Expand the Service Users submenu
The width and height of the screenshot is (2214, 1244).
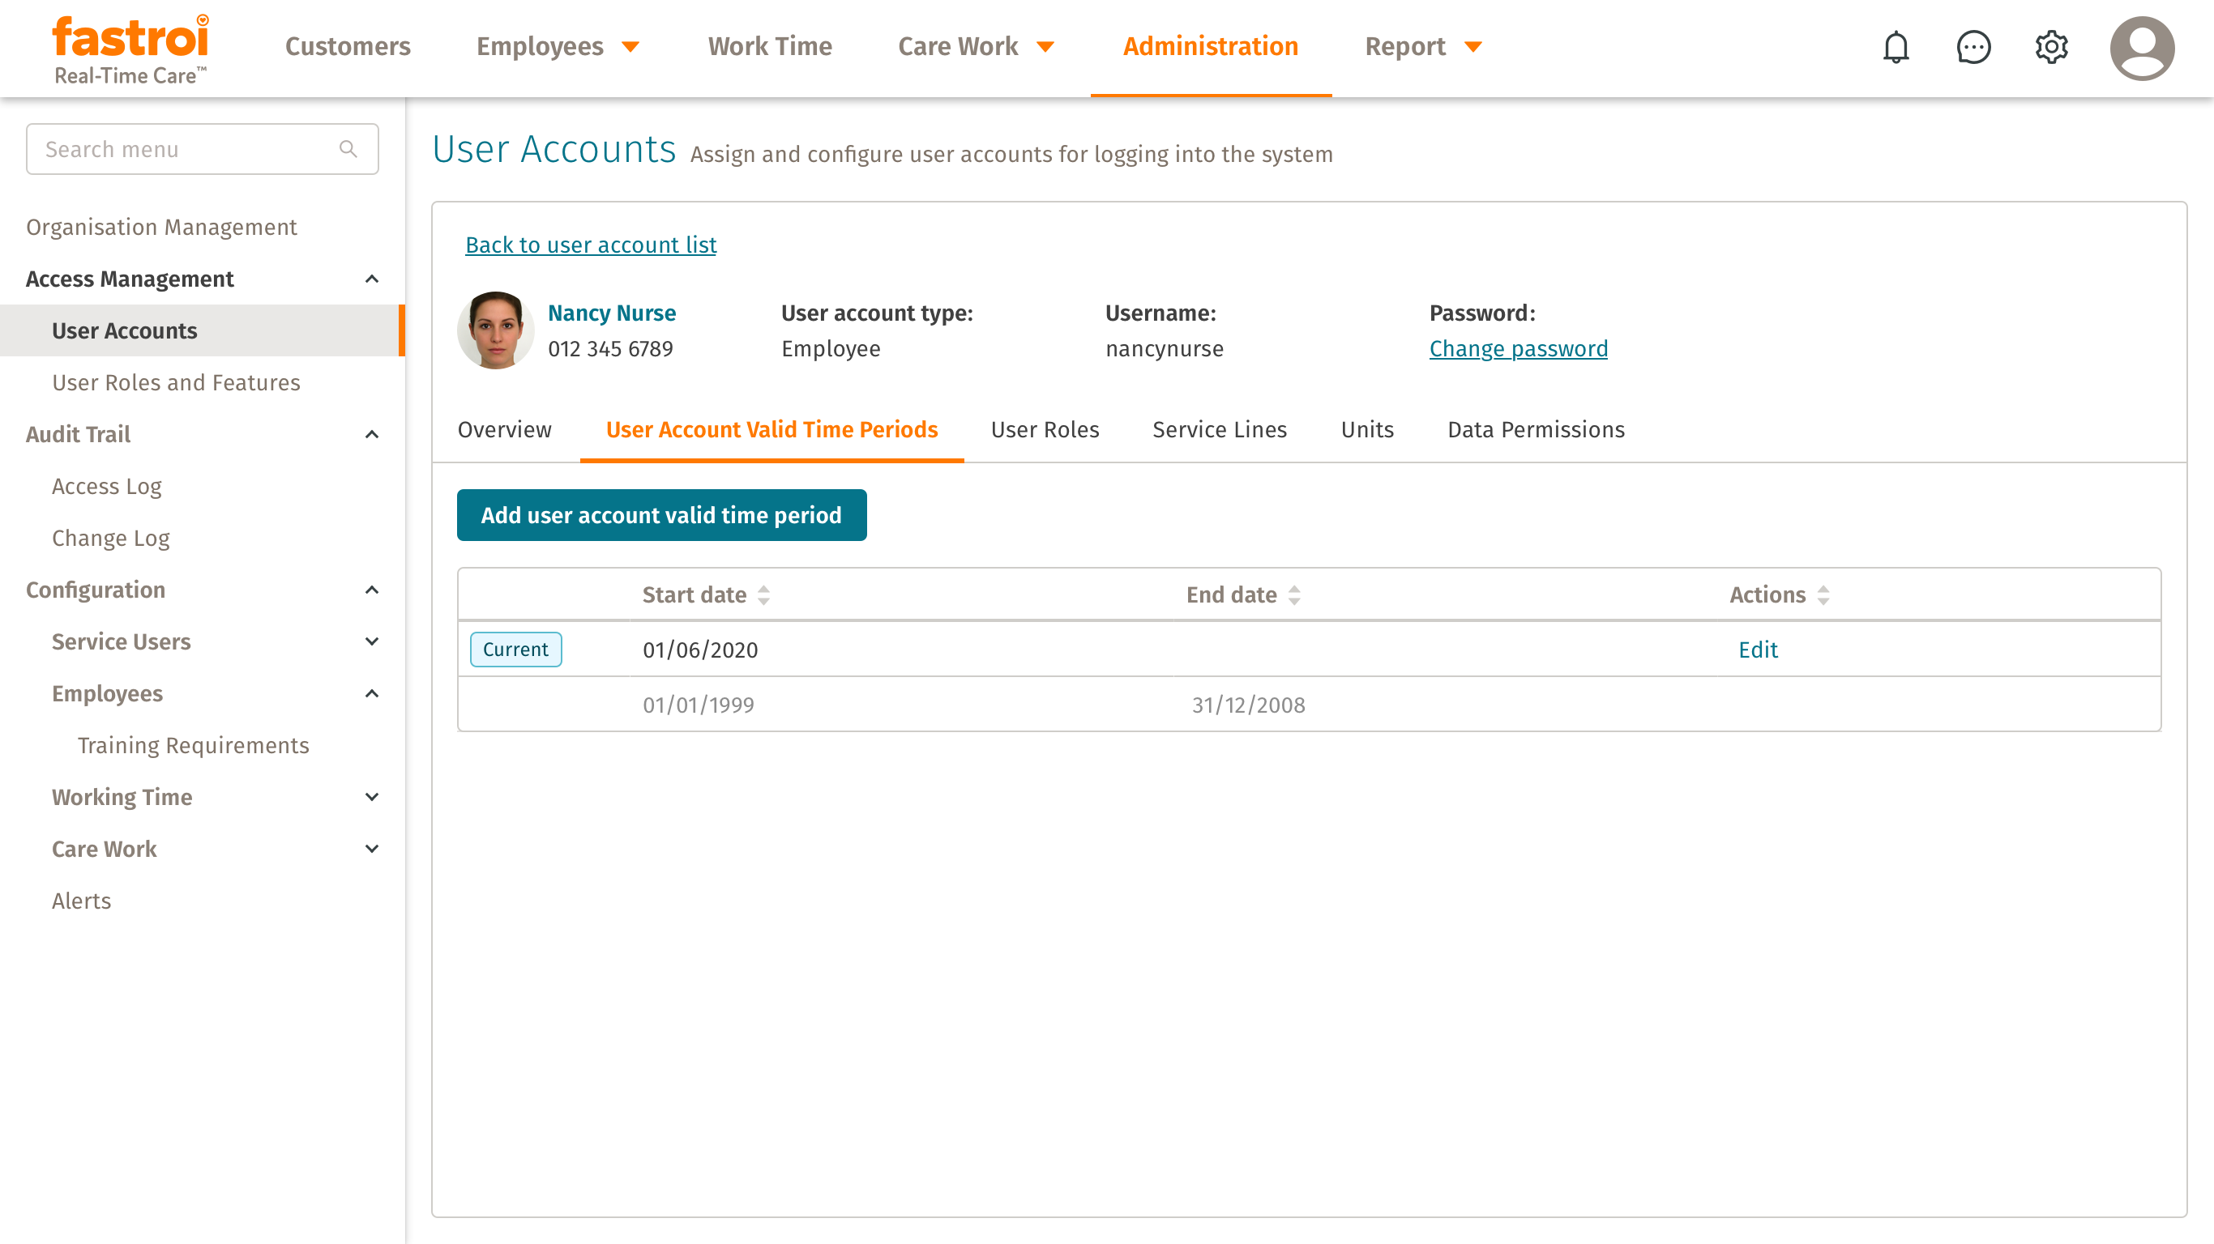pos(372,641)
